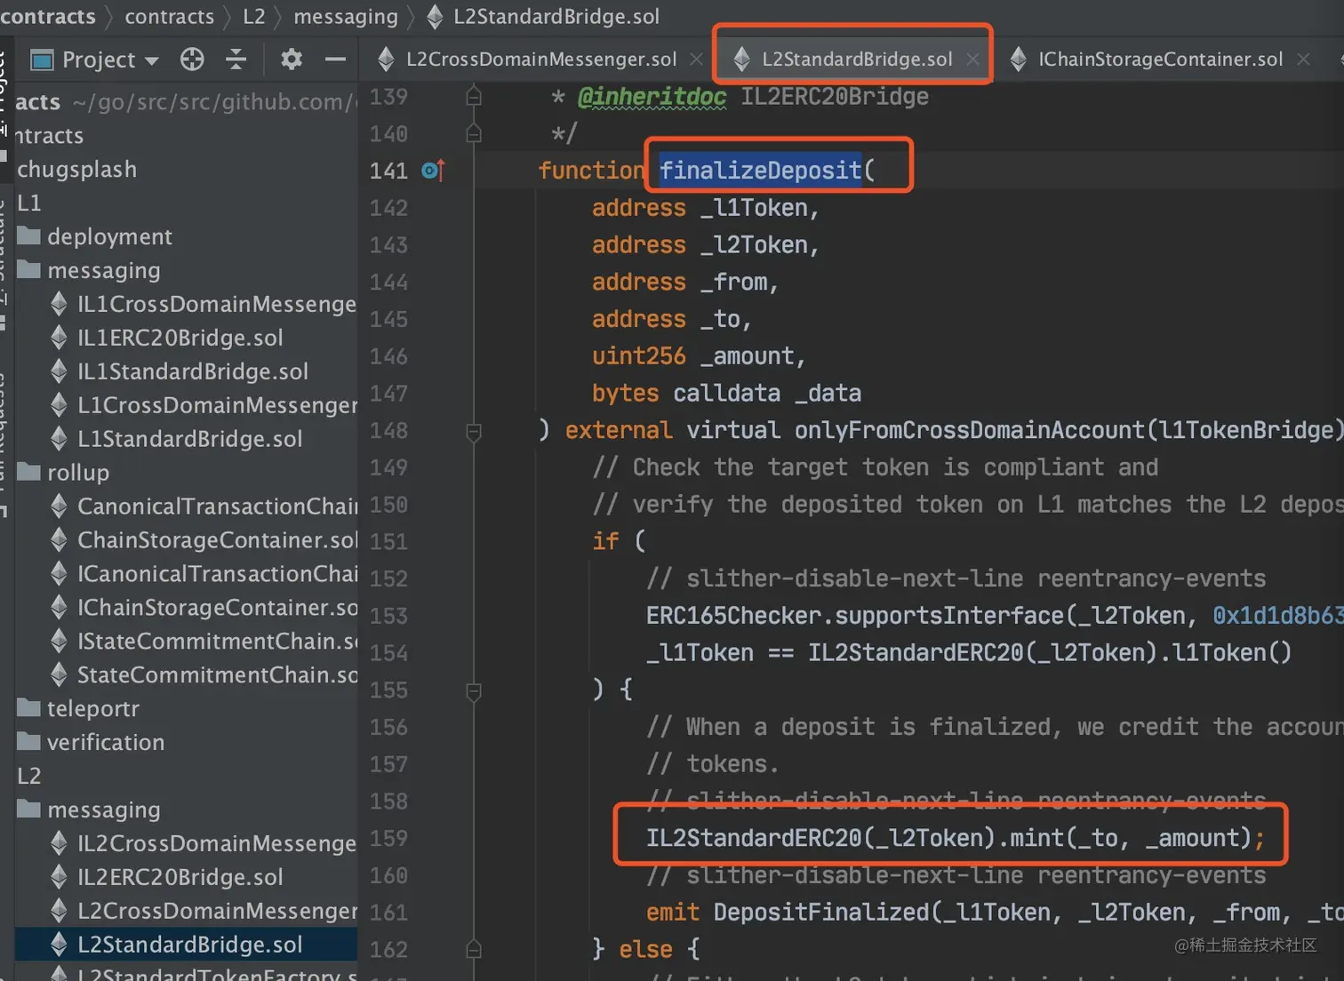Click the _from parameter on line 144
Viewport: 1344px width, 981px height.
click(x=733, y=283)
